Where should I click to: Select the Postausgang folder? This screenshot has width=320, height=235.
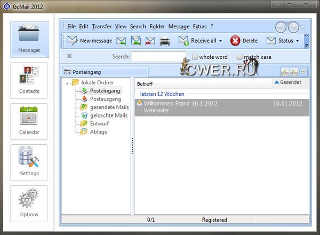tap(105, 99)
